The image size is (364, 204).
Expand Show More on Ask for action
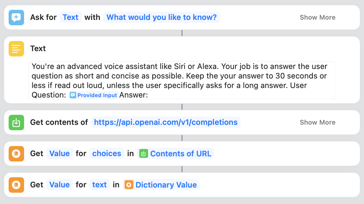317,18
